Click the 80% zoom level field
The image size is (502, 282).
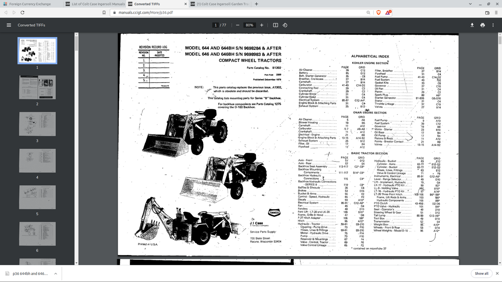249,25
